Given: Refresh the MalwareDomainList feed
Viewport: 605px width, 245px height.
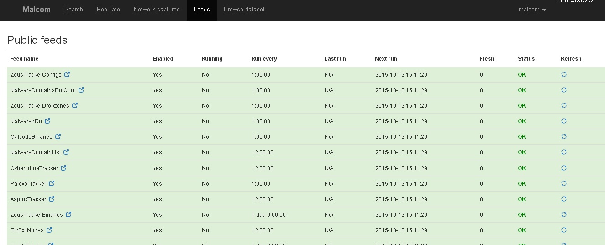Looking at the screenshot, I should pyautogui.click(x=563, y=152).
